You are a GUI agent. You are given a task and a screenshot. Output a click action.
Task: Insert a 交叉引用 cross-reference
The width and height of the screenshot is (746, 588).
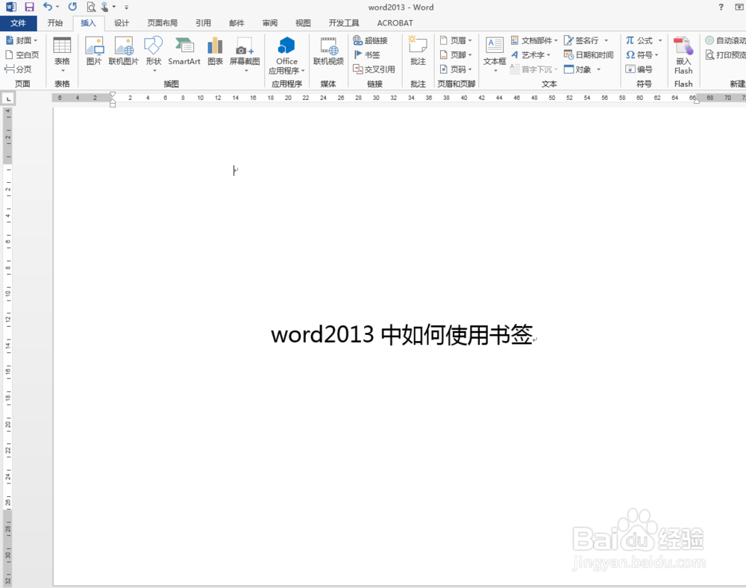[374, 69]
